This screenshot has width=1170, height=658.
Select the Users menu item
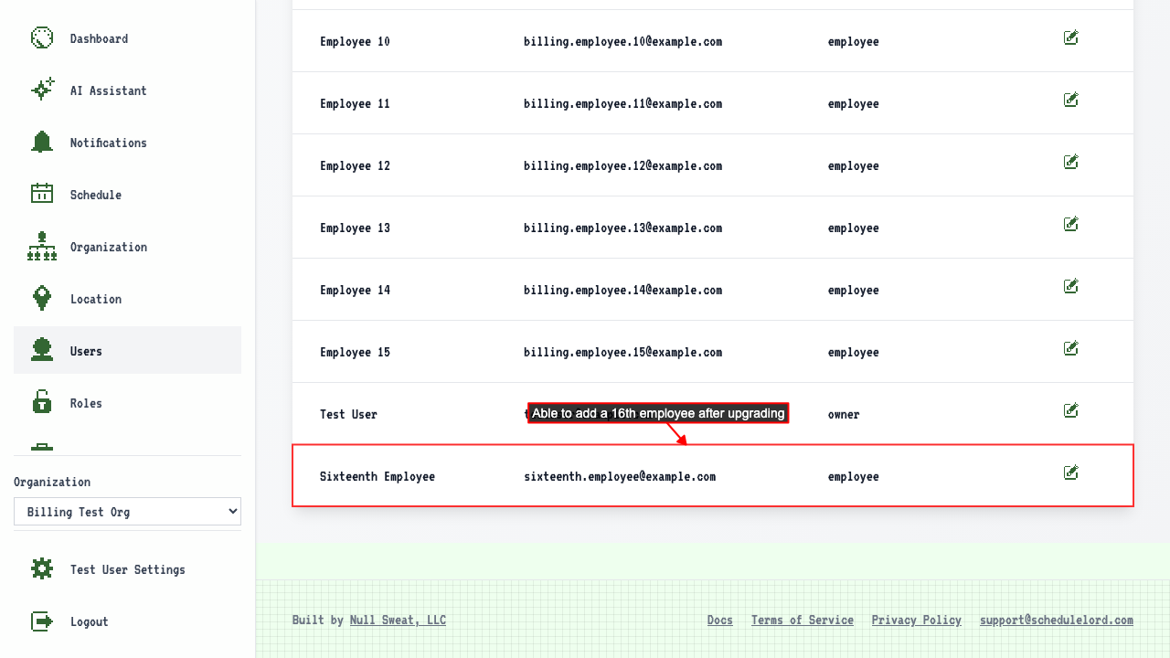coord(127,350)
